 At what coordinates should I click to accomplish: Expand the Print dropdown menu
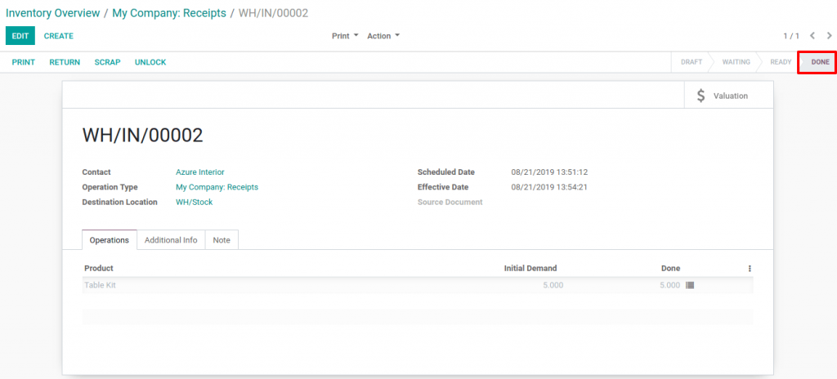tap(345, 36)
